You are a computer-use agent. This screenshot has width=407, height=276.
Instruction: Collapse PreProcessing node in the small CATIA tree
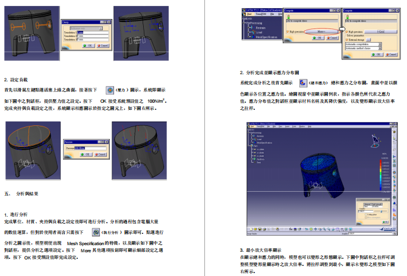pyautogui.click(x=244, y=23)
